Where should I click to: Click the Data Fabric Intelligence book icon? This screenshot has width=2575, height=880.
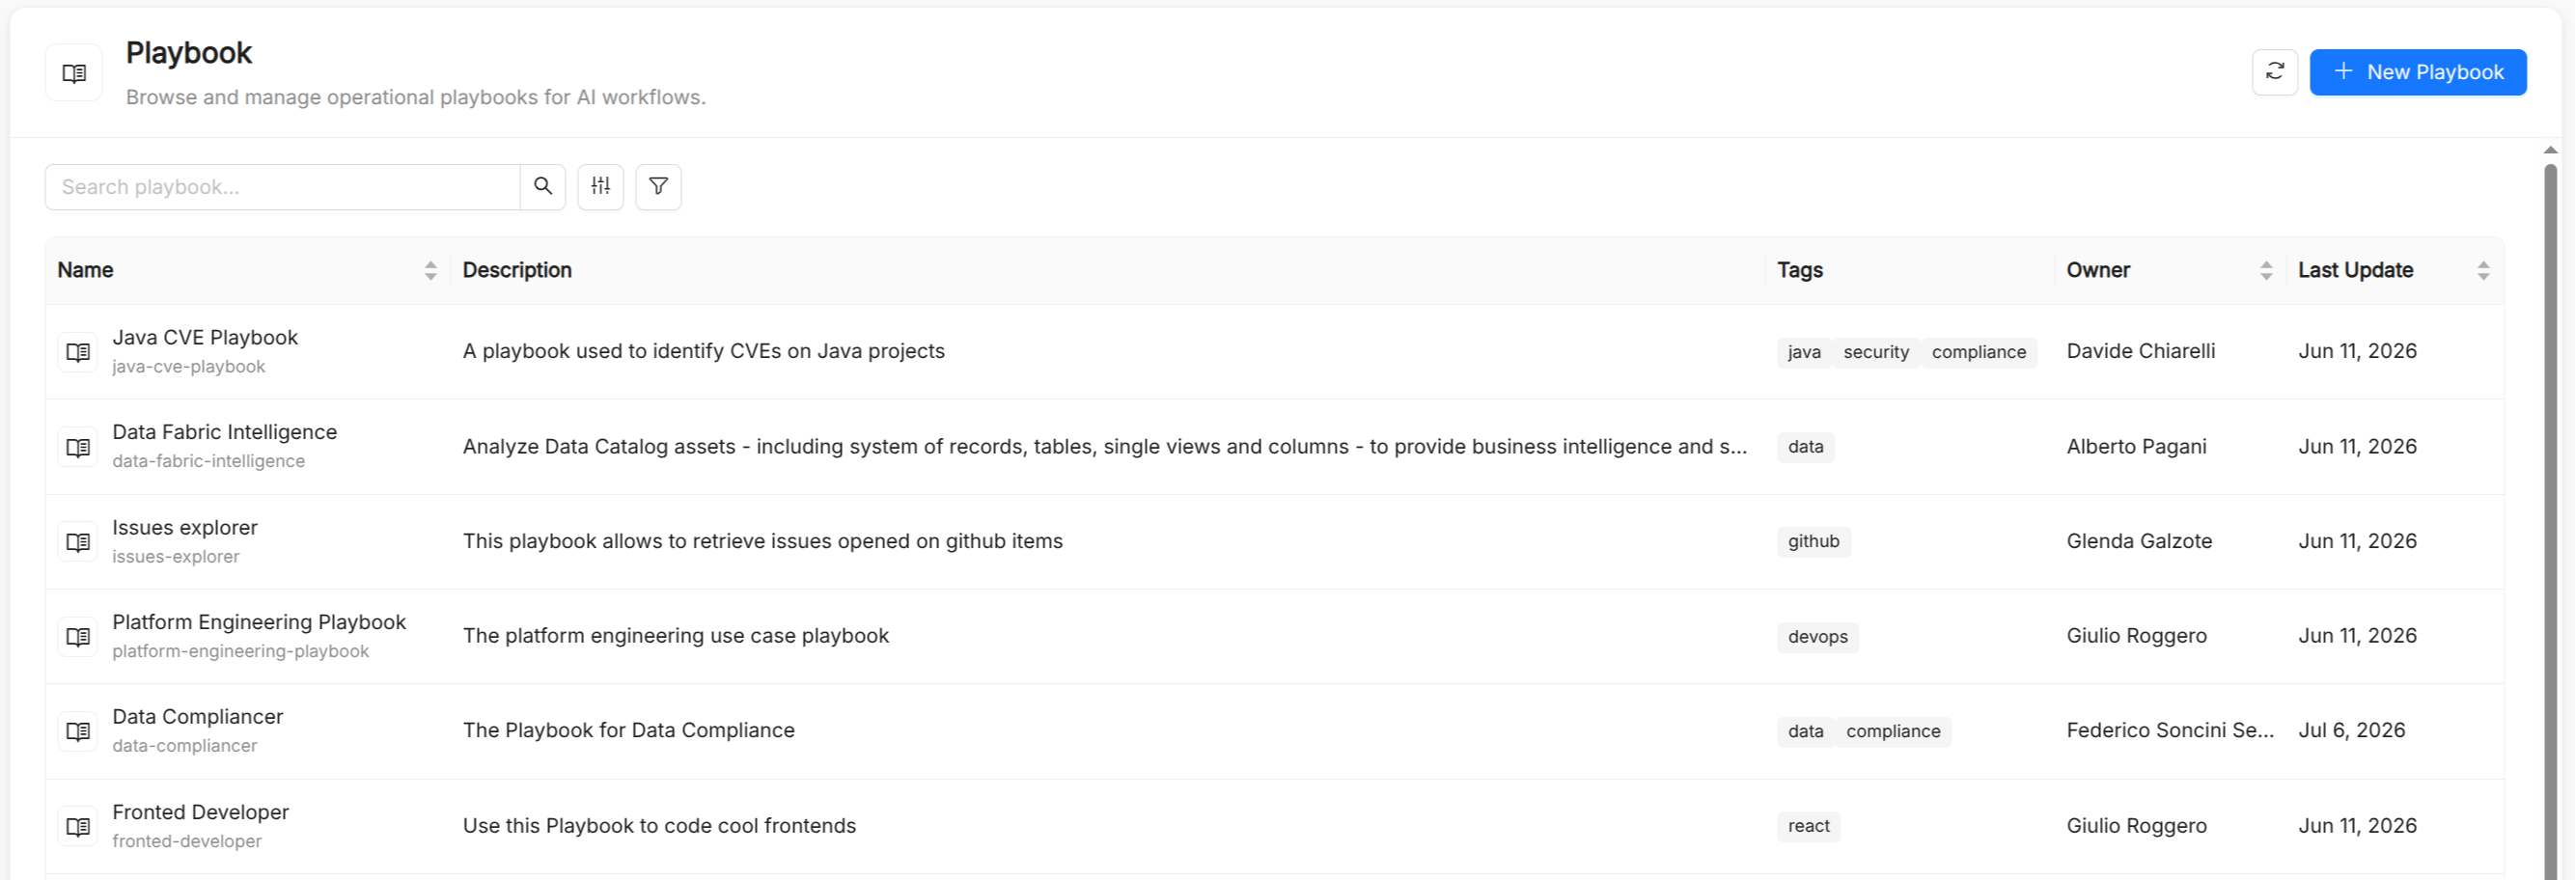click(78, 447)
